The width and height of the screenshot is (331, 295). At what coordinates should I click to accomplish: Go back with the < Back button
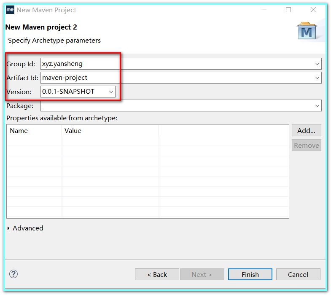pyautogui.click(x=157, y=274)
